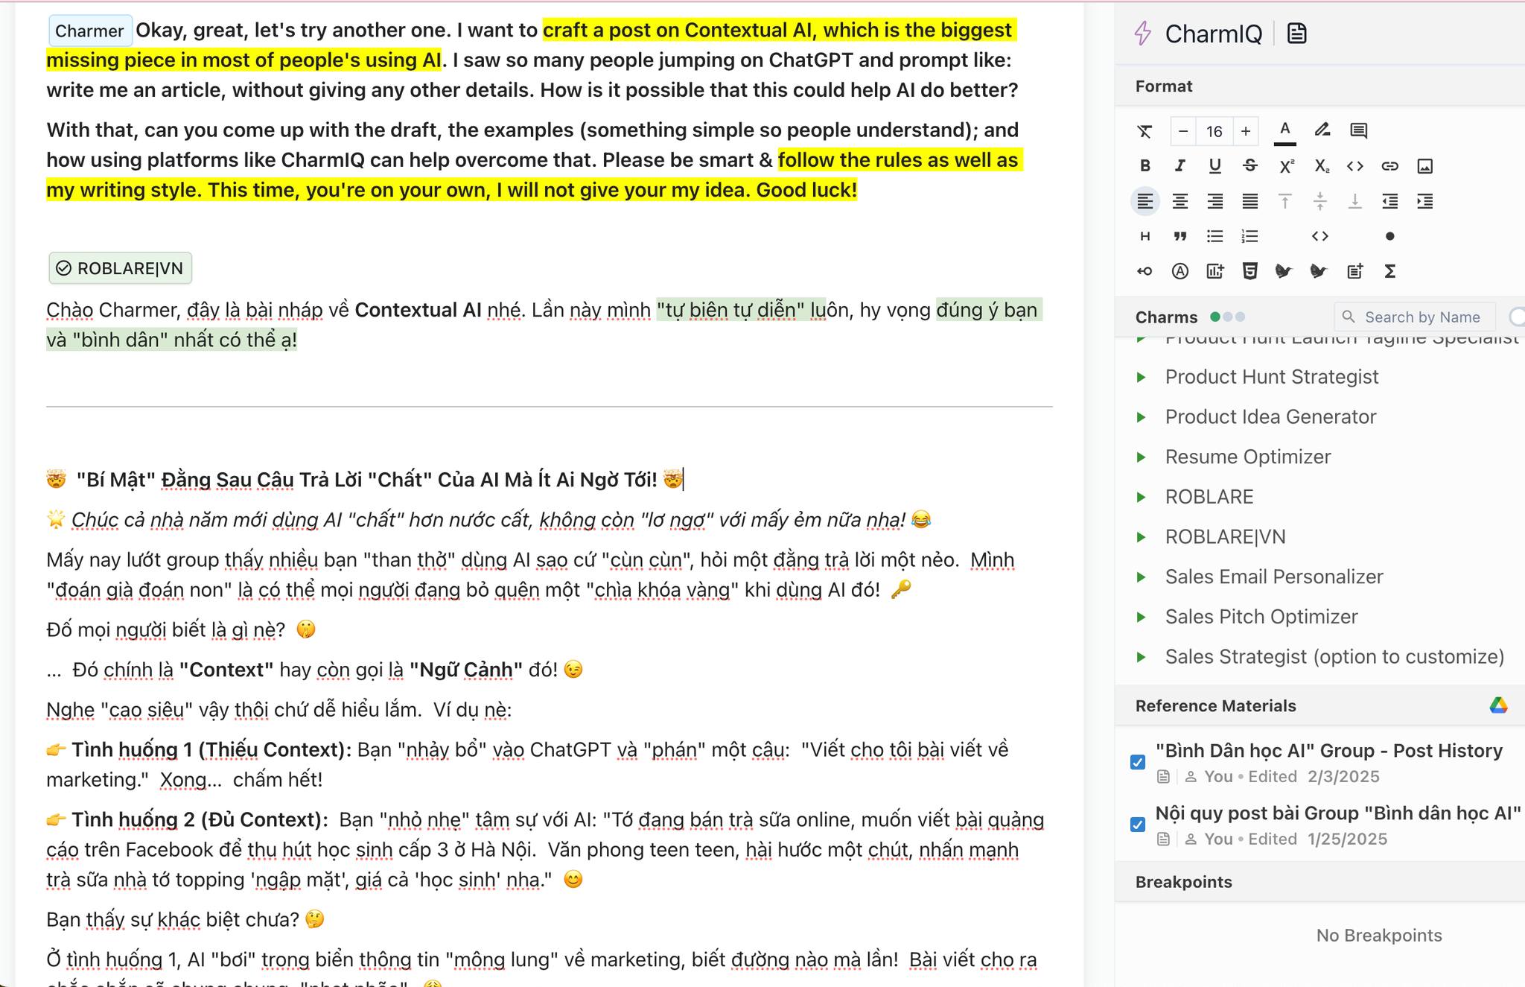
Task: Open the Google Drive reference materials button
Action: click(x=1498, y=705)
